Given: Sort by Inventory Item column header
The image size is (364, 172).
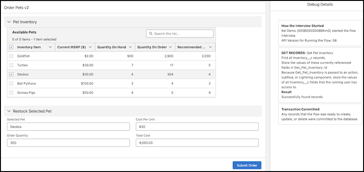Looking at the screenshot, I should pyautogui.click(x=29, y=47).
